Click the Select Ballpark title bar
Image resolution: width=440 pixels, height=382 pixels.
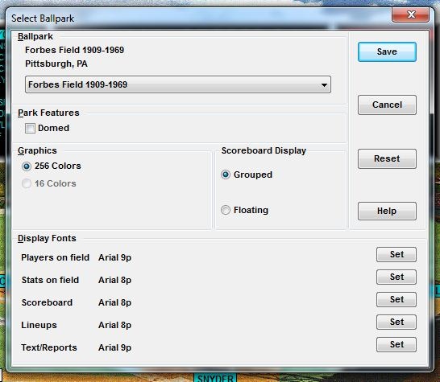click(197, 18)
